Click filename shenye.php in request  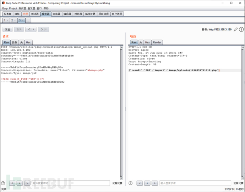click(95, 70)
